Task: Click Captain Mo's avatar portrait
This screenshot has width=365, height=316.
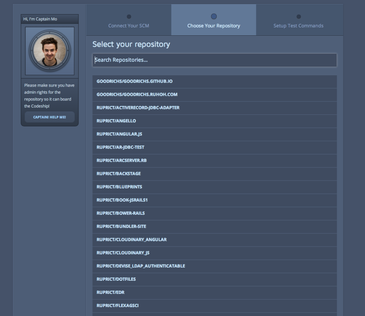Action: coord(50,51)
